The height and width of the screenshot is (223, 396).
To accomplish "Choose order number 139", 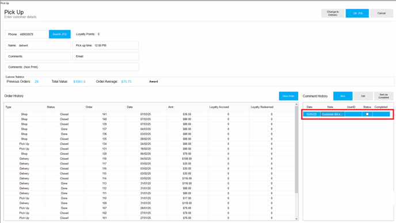I will (x=149, y=124).
